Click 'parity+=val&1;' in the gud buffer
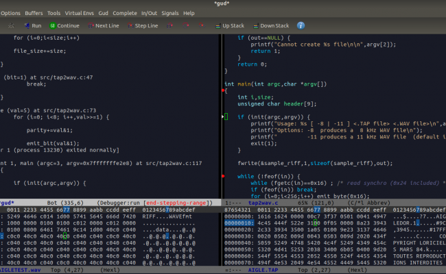This screenshot has height=274, width=446. tap(50, 130)
